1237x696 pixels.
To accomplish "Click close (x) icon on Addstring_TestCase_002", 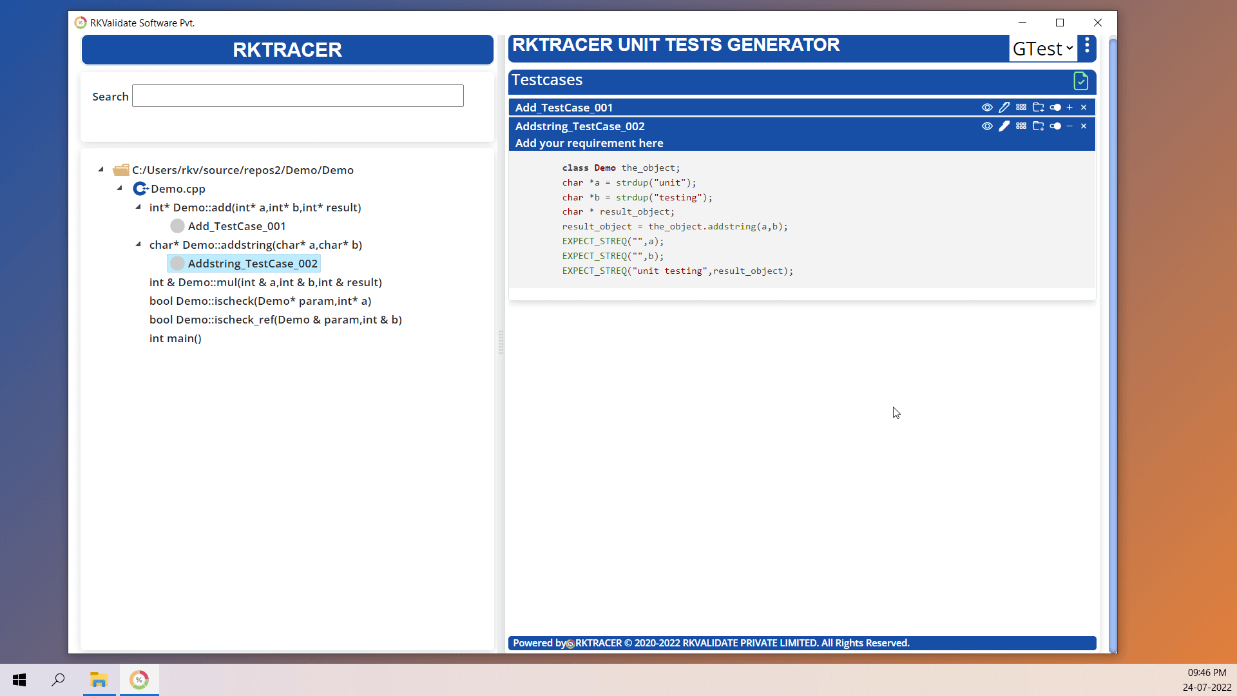I will click(x=1086, y=126).
